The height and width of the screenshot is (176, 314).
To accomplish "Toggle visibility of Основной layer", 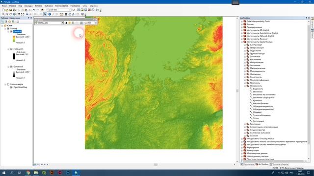I will pos(11,66).
